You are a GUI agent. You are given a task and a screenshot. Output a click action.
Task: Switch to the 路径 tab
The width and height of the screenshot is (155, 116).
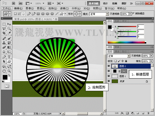tap(124, 51)
